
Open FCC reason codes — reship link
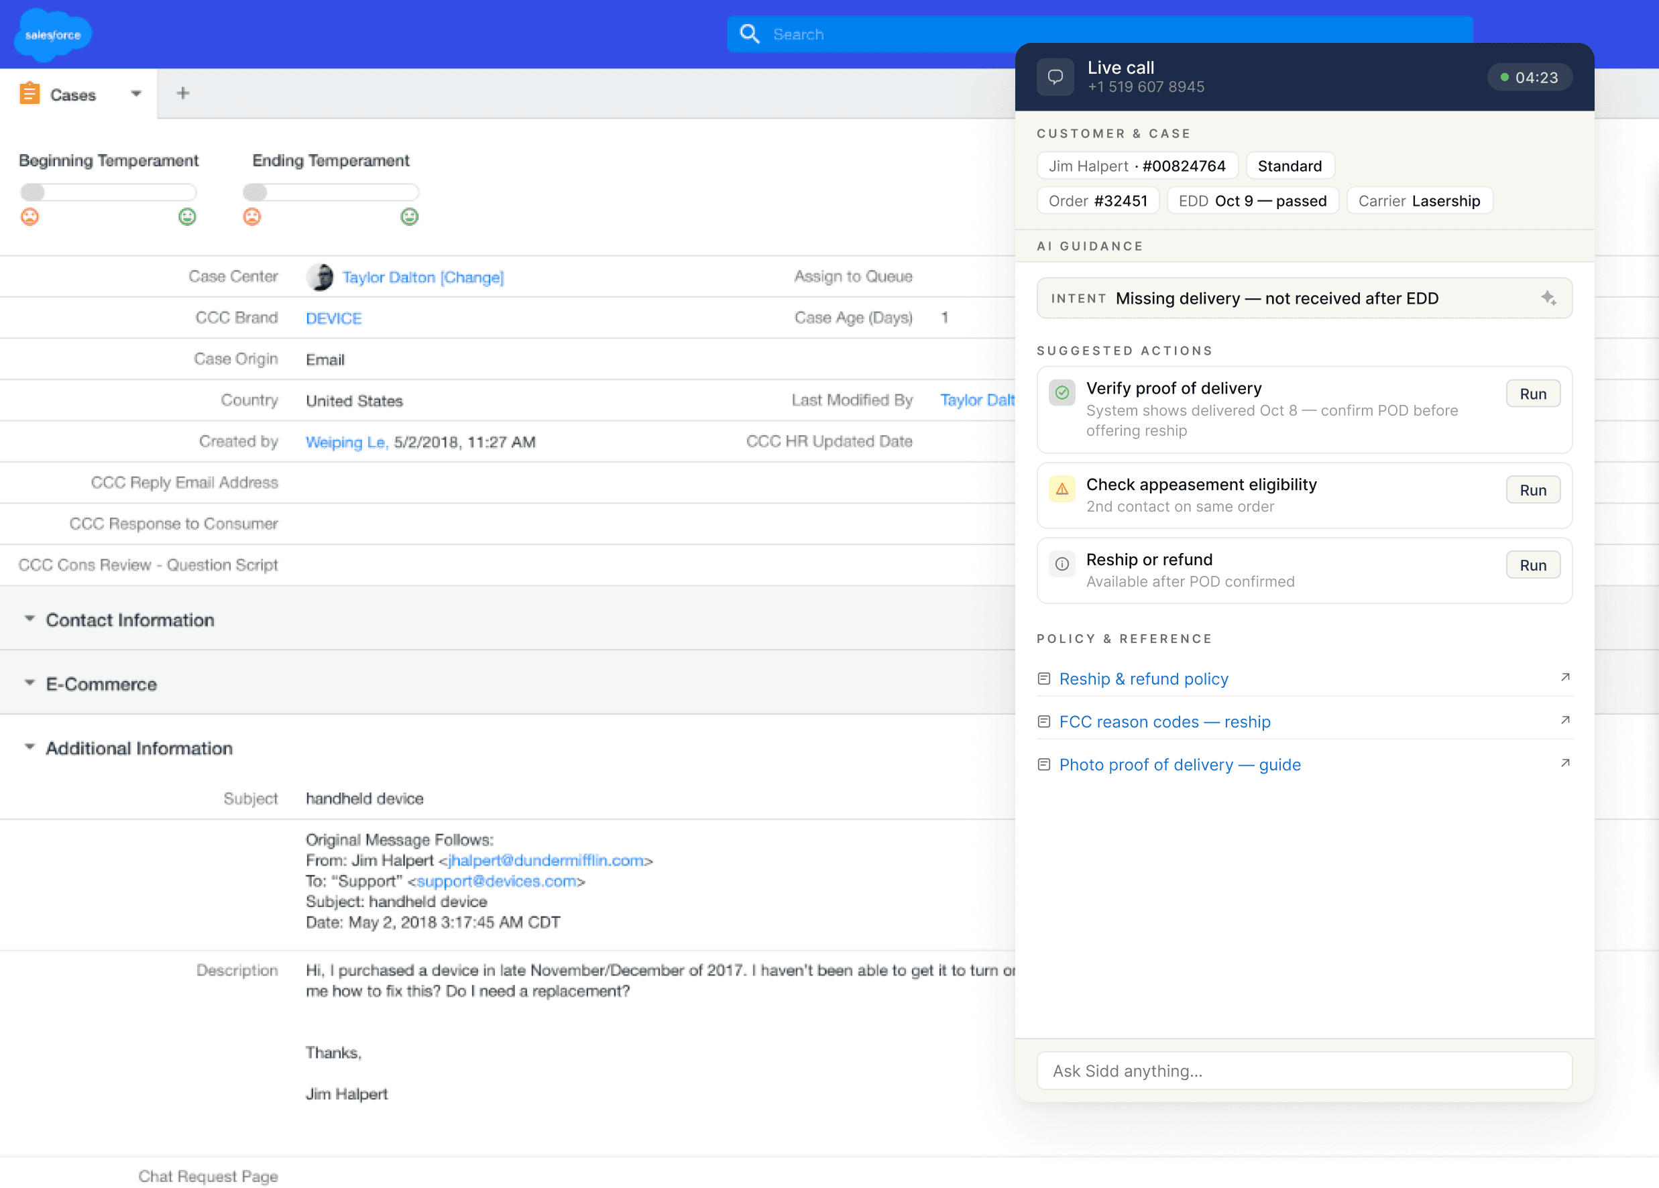(1165, 722)
